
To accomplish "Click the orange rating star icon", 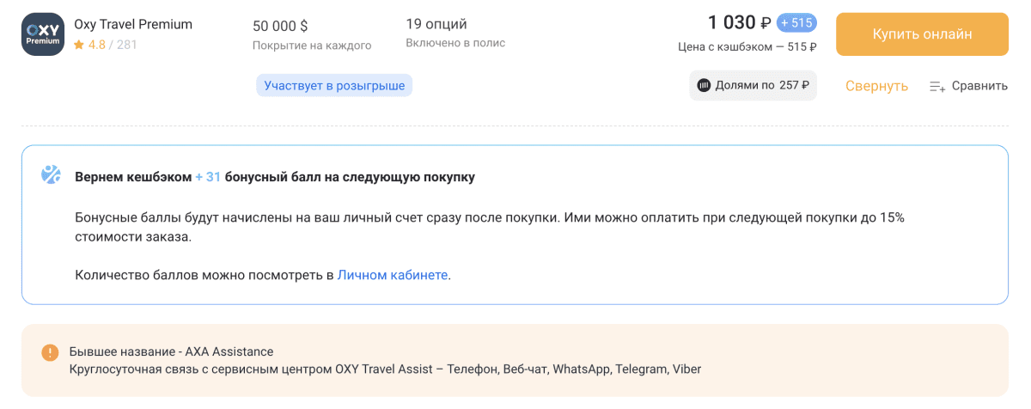I will click(x=79, y=45).
